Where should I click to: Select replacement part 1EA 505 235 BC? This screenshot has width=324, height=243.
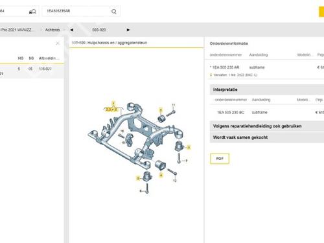(x=268, y=113)
